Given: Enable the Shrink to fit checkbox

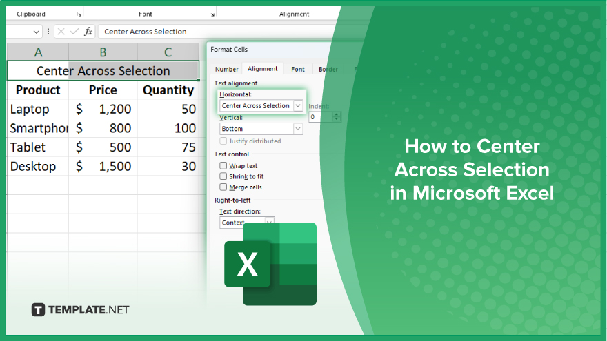Looking at the screenshot, I should coord(223,176).
